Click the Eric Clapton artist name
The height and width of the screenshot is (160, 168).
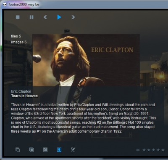[x=21, y=91]
